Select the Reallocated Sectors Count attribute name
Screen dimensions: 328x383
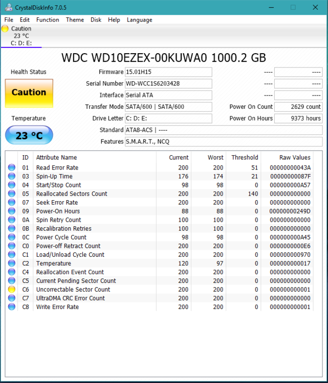coord(72,194)
